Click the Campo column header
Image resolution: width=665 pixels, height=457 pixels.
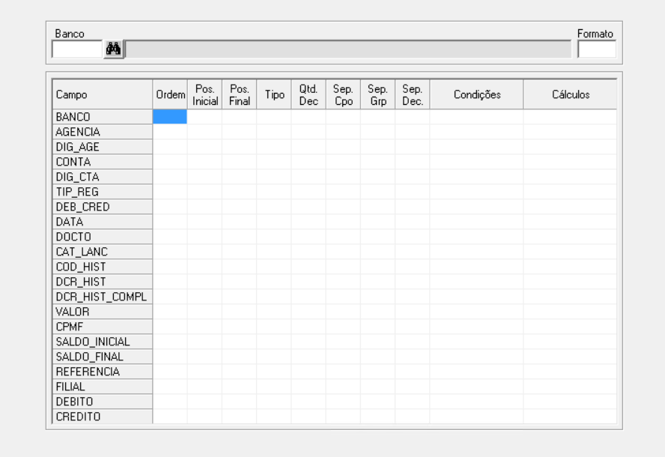(x=102, y=94)
